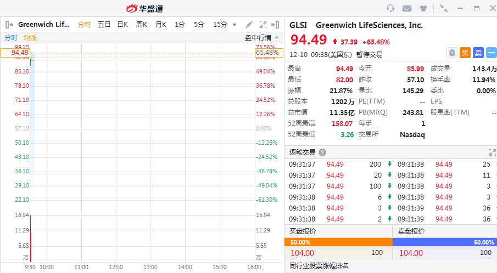Select the pencil drawing tool
Image resolution: width=497 pixels, height=273 pixels.
(249, 25)
